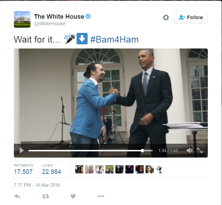The image size is (222, 205).
Task: Open the tweet timestamp 14 Mar 2016
Action: [37, 185]
